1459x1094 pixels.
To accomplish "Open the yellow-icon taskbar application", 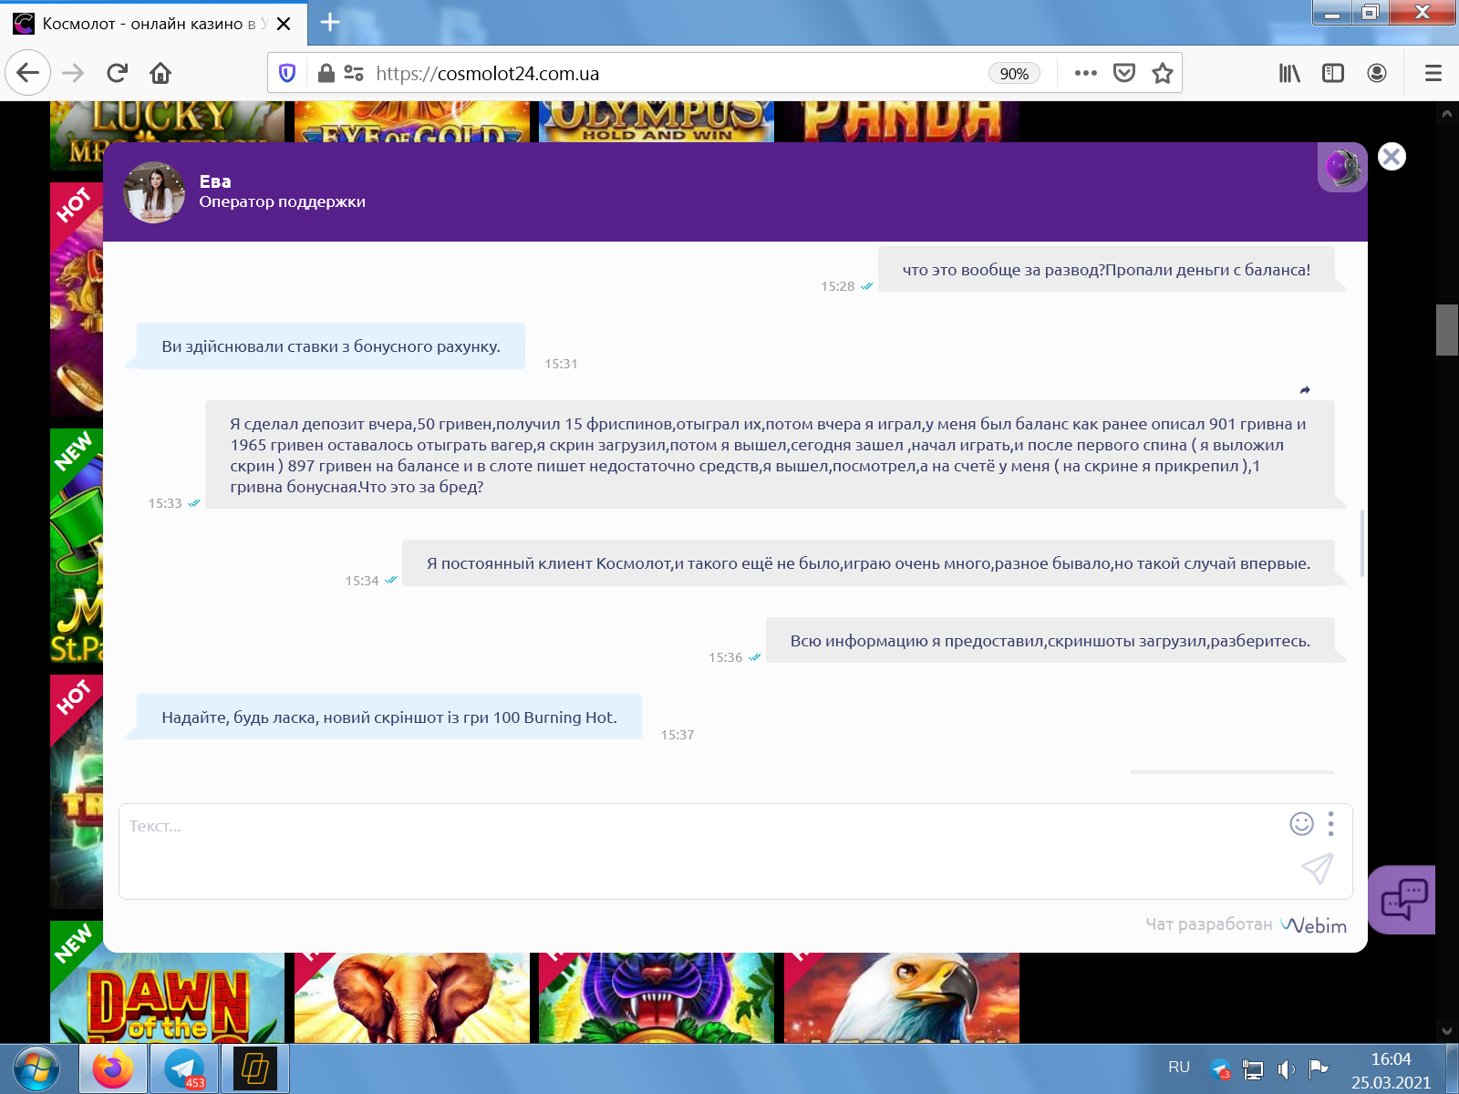I will (x=255, y=1068).
